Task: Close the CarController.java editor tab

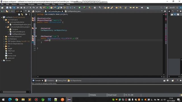Action: (62, 11)
